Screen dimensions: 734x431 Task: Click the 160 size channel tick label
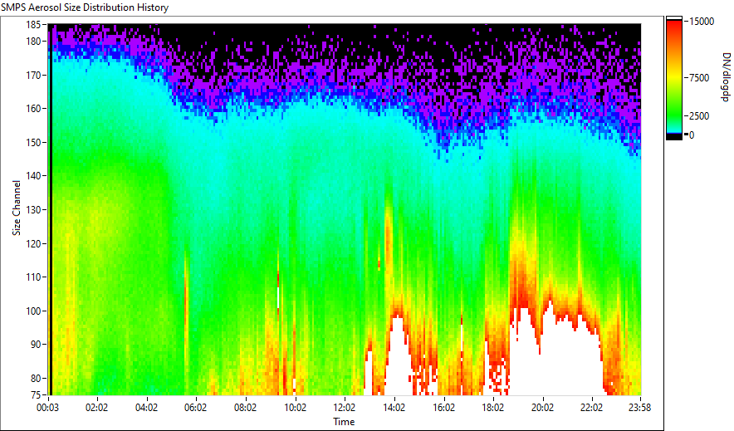coord(35,109)
